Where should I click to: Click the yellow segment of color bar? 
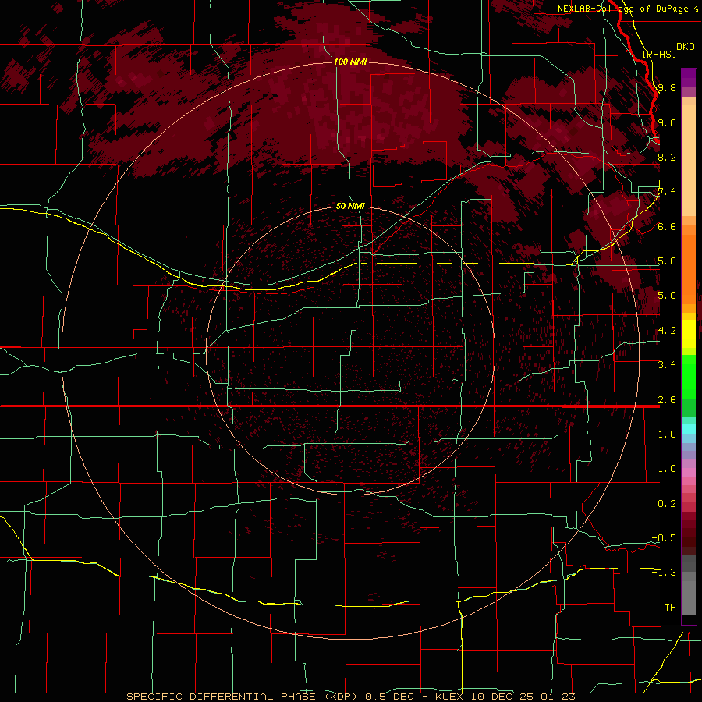pyautogui.click(x=689, y=334)
